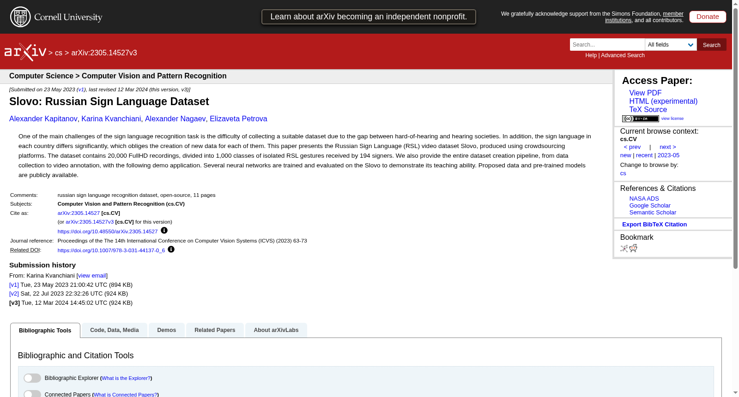Screen dimensions: 739x397
Task: Bookmark the paper on Reddit
Action: point(633,249)
